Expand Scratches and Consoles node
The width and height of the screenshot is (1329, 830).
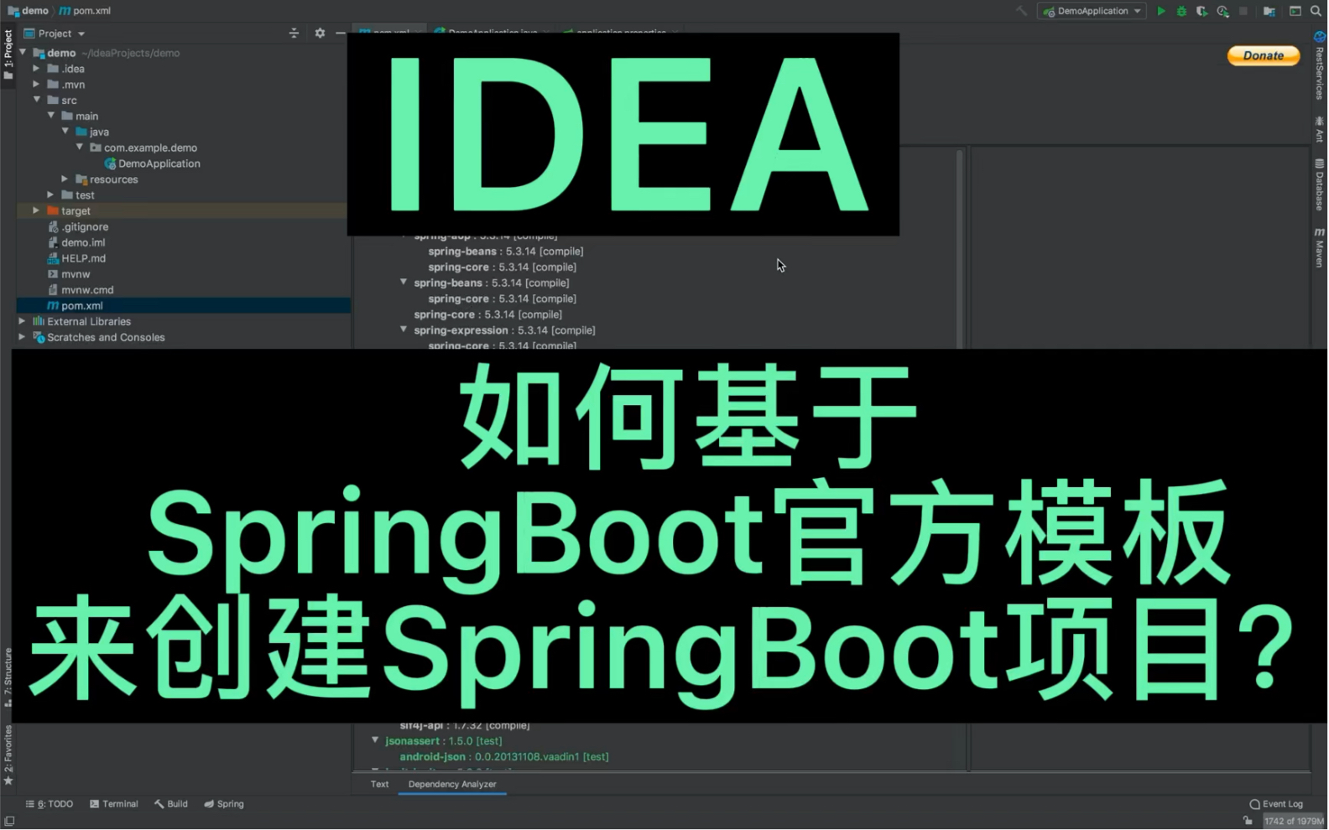tap(22, 337)
